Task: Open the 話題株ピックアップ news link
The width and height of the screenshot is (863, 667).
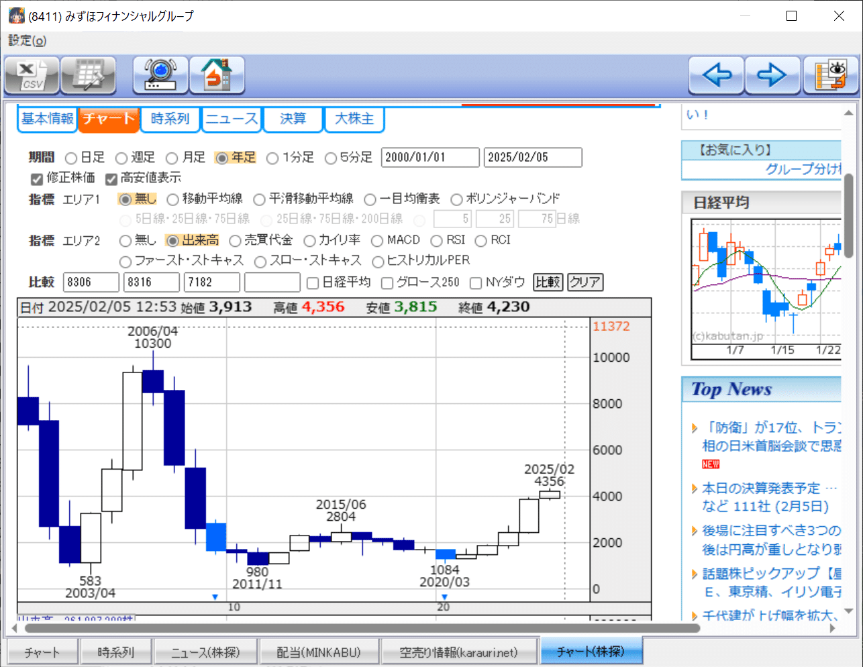Action: (771, 582)
